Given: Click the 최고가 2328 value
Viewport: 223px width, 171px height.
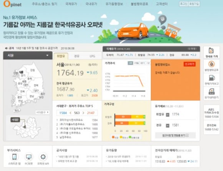Looking at the screenshot, I should (95, 96).
